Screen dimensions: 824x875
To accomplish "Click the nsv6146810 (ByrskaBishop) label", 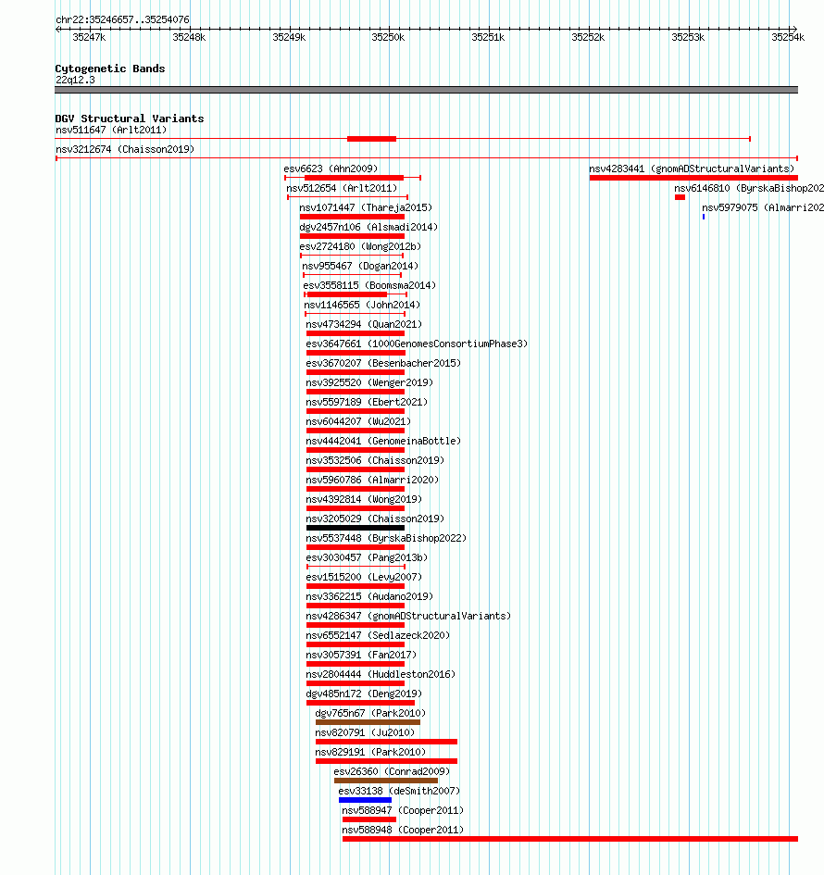I will coord(749,188).
